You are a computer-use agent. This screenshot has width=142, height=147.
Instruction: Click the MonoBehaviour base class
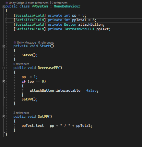(x=67, y=6)
